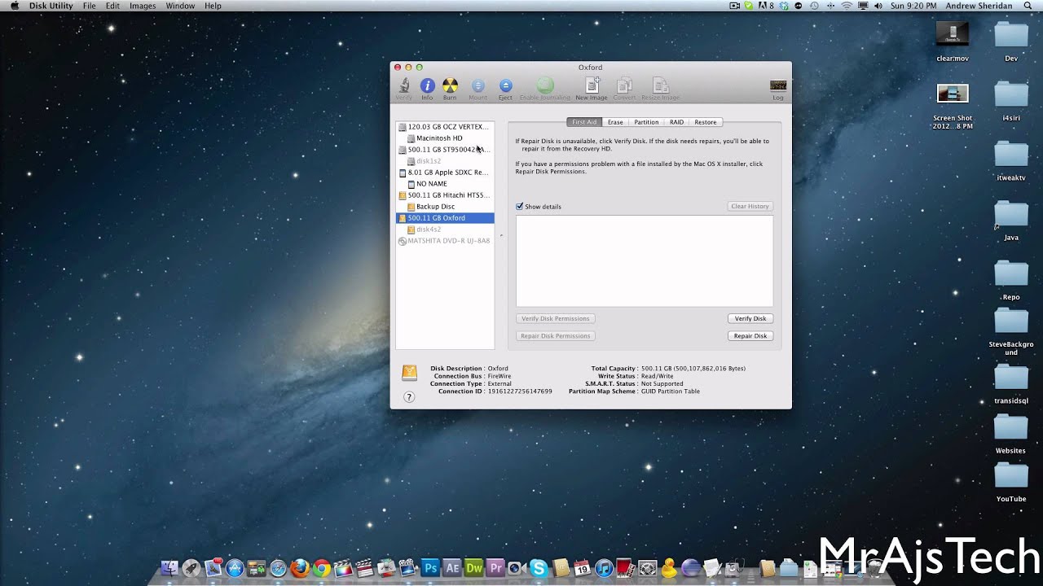Select the NO NAME volume
This screenshot has width=1043, height=586.
tap(445, 184)
